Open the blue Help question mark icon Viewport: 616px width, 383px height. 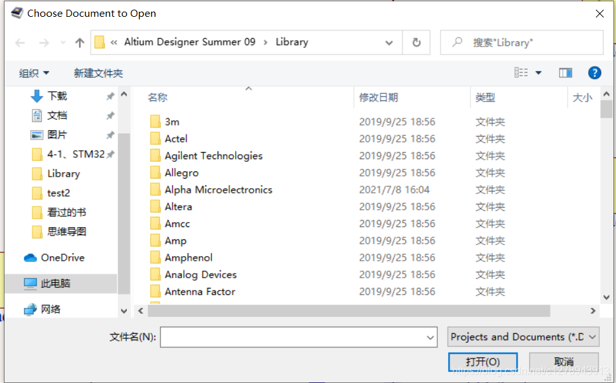click(x=594, y=73)
